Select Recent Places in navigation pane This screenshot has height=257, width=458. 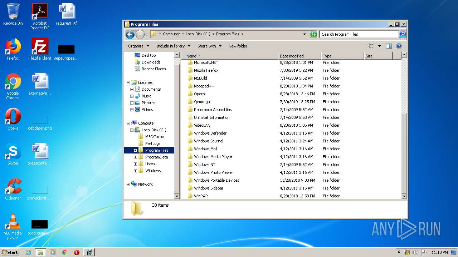pos(154,69)
